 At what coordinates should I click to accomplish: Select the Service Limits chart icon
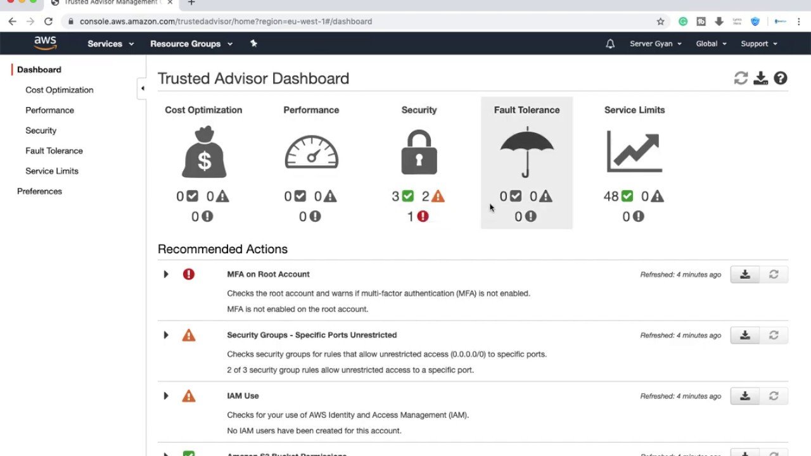634,151
